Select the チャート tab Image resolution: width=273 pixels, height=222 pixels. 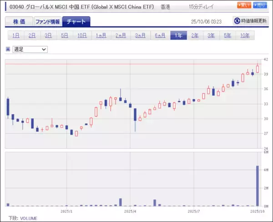tap(76, 21)
